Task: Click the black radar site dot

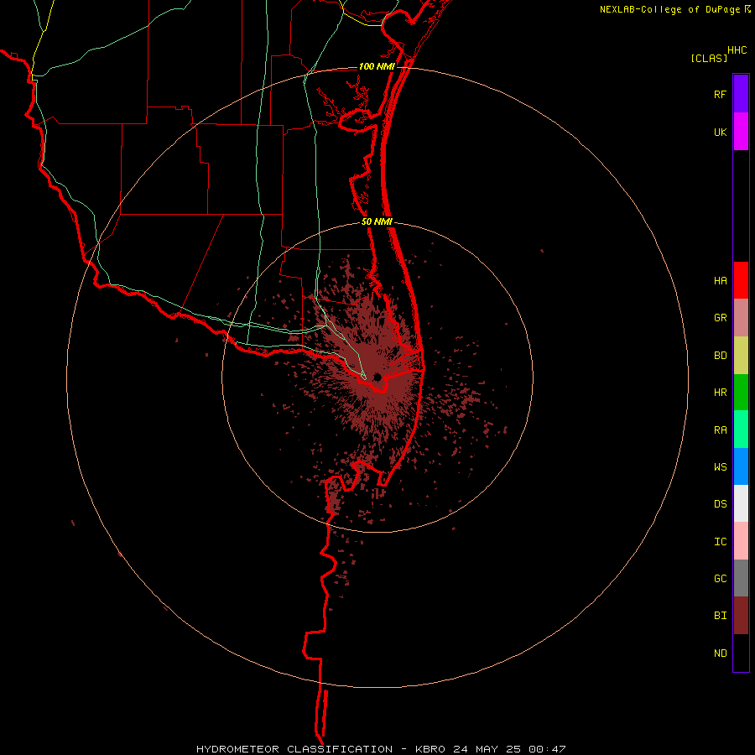Action: [x=377, y=377]
